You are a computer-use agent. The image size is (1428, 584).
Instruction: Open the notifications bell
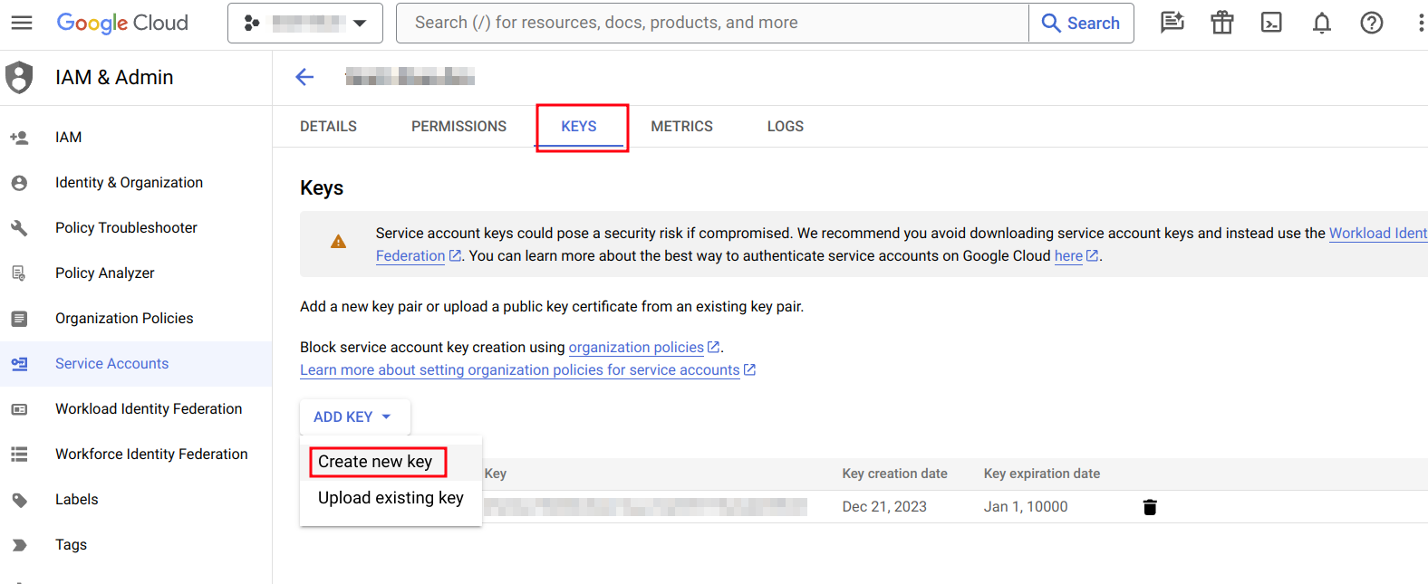[x=1322, y=23]
